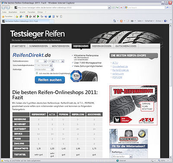173x163 pixels.
Task: Open the Google icon in favorites bar
Action: coord(26,16)
